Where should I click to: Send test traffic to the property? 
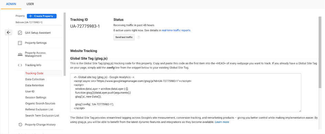[124, 37]
